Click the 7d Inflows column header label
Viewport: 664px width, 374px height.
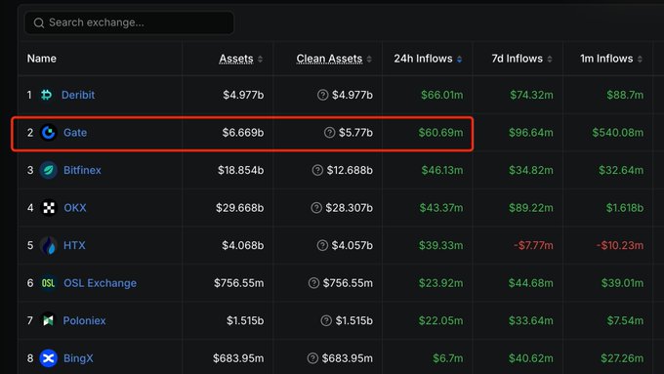[x=518, y=59]
